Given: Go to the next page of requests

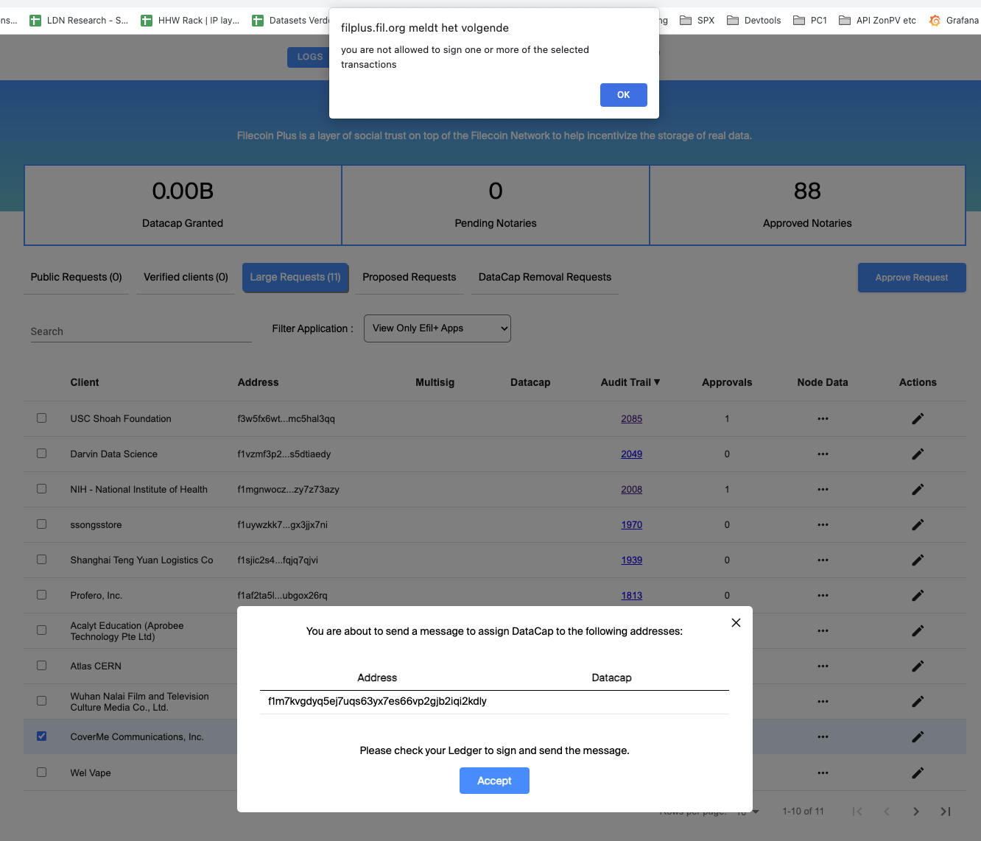Looking at the screenshot, I should pos(915,811).
